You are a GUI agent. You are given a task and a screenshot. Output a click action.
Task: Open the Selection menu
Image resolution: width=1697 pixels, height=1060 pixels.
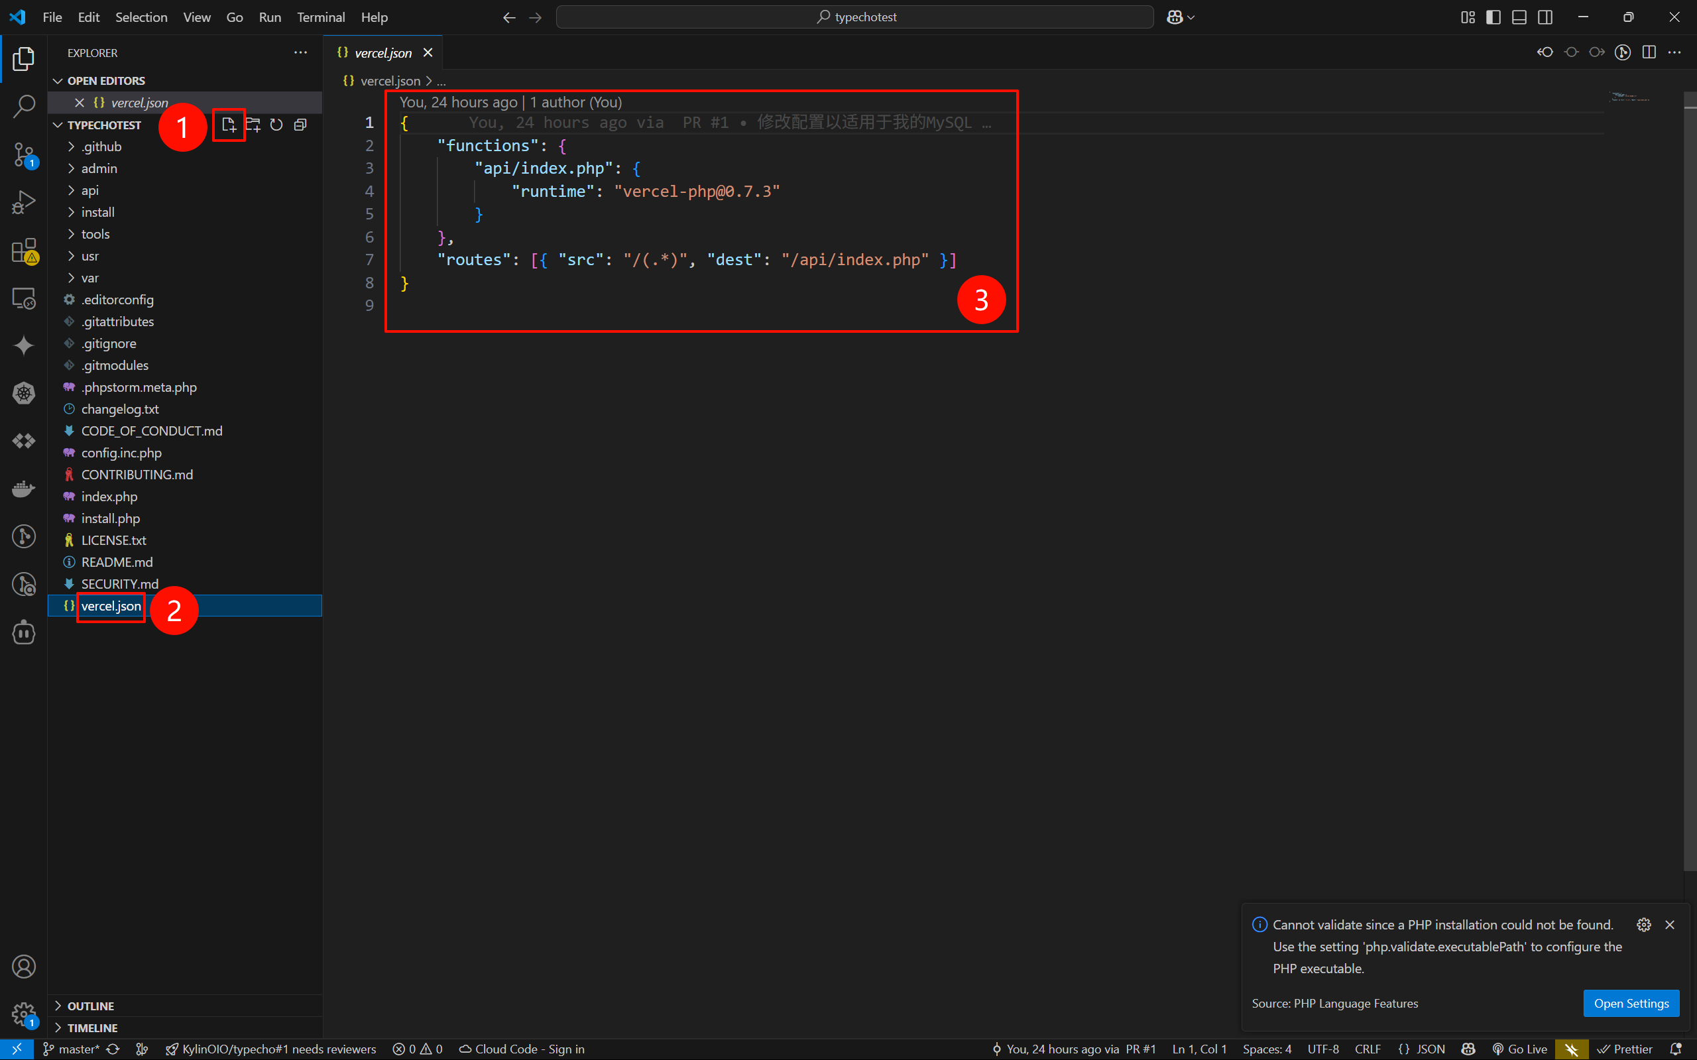(141, 17)
